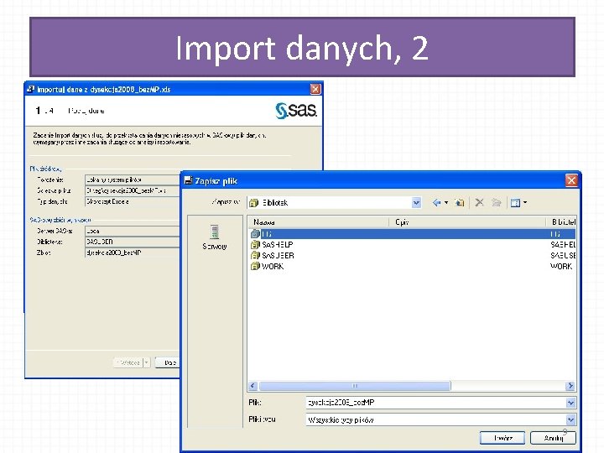Click the Typ danych field in import wizard
604x453 pixels.
pyautogui.click(x=133, y=201)
